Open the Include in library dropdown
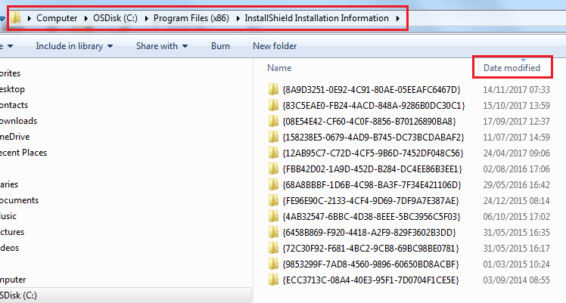The height and width of the screenshot is (303, 566). [x=74, y=46]
